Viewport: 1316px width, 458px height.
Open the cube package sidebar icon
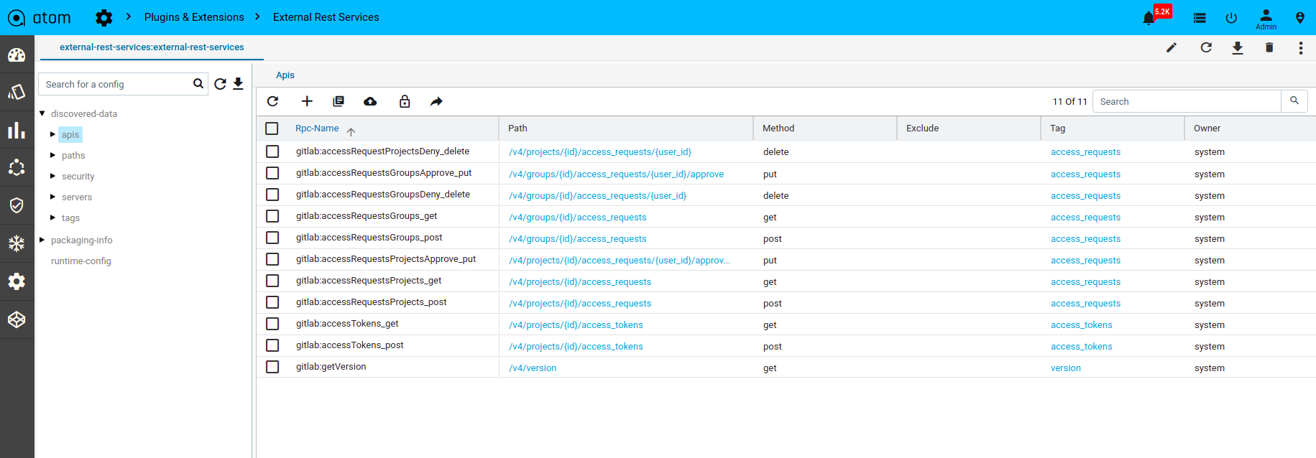pyautogui.click(x=17, y=319)
